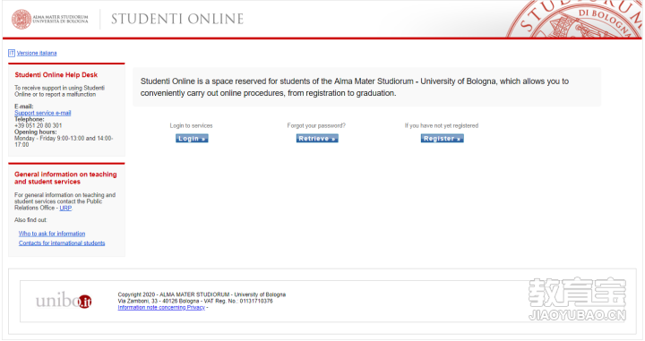Open Information note concerning Privacy

click(161, 307)
